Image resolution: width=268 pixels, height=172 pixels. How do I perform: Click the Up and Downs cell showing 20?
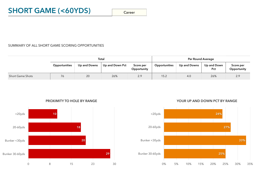point(88,76)
